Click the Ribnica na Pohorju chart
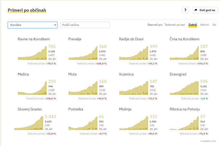Viewport: 220px width, 146px height. click(184, 123)
